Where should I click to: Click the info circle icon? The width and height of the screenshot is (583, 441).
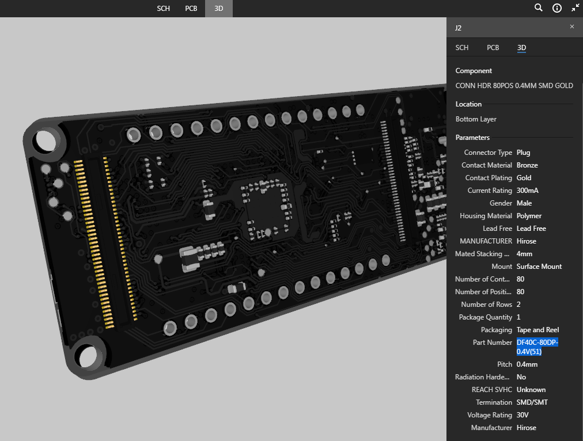coord(557,8)
